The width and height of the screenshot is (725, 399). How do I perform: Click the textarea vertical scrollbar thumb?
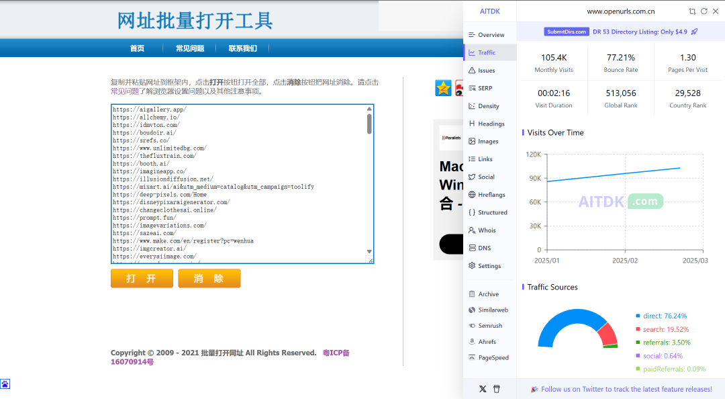[x=369, y=124]
